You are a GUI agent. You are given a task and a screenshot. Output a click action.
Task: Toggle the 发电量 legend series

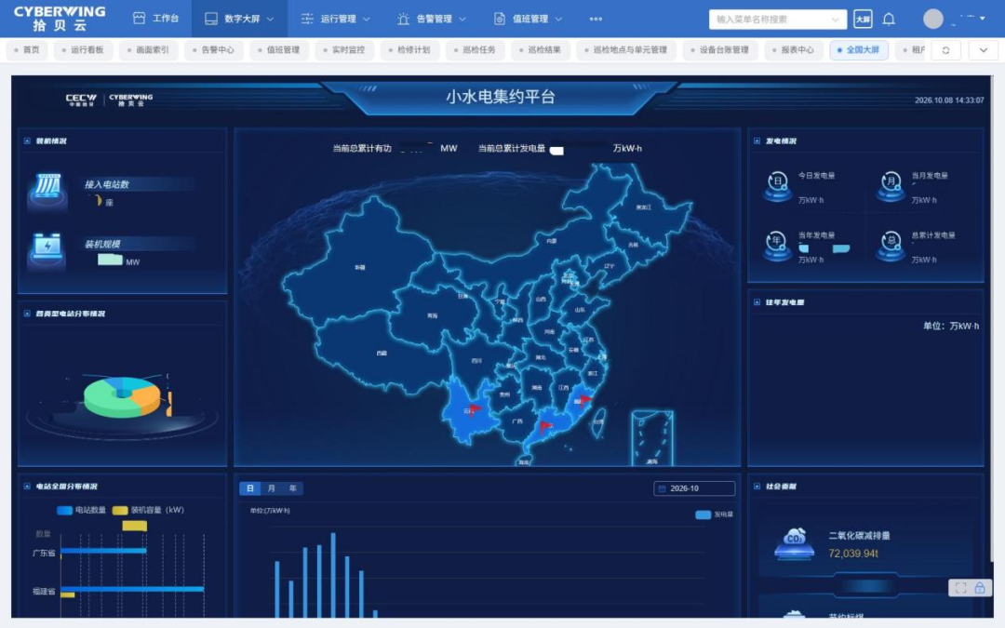pyautogui.click(x=714, y=514)
